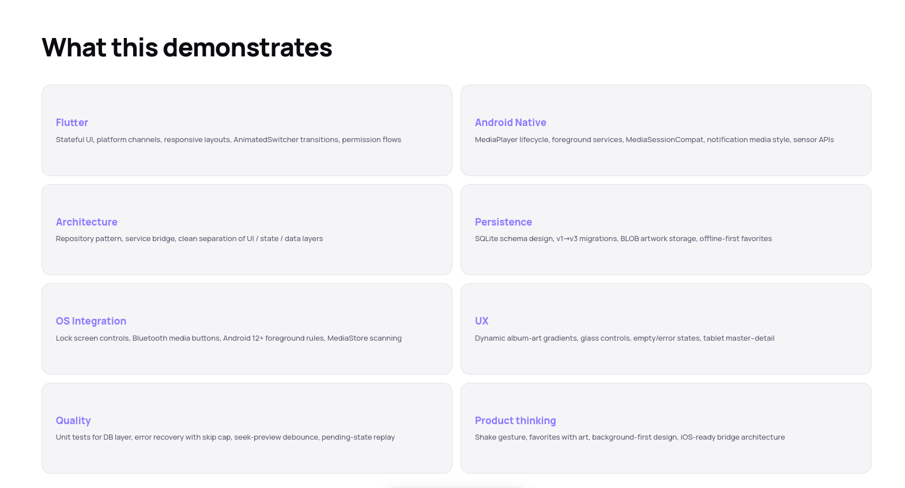Select the Shake gesture description line
905x488 pixels.
630,437
